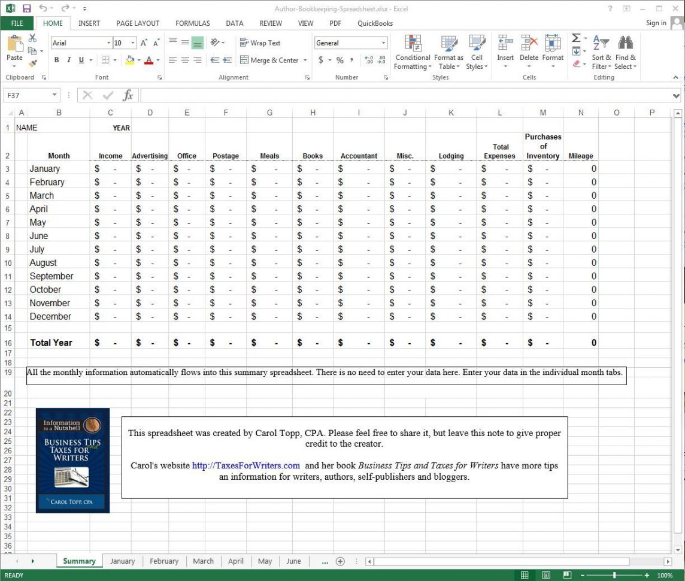Enable Wrap Text for the cell
Screen dimensions: 685x581
click(x=260, y=43)
